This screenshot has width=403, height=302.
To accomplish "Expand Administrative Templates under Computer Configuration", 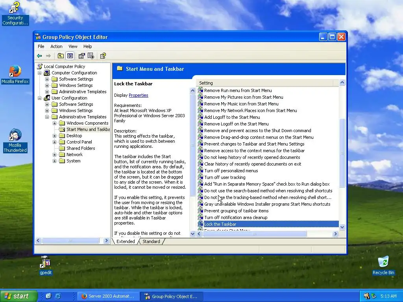I will point(47,92).
